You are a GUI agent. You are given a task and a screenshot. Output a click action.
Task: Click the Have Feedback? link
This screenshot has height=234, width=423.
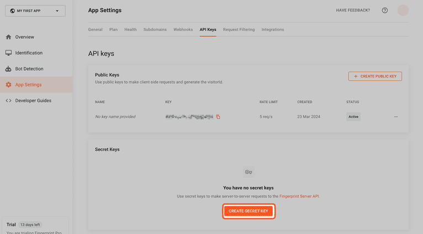click(353, 10)
